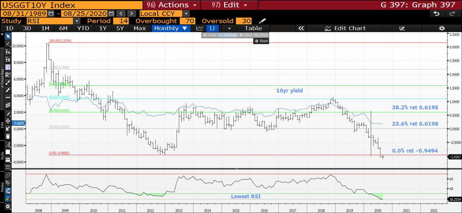Screen dimensions: 462x213
Task: Select the 6M range tab
Action: pos(63,28)
